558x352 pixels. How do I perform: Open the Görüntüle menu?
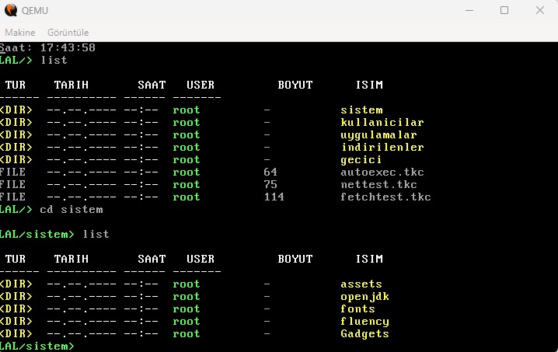point(68,33)
